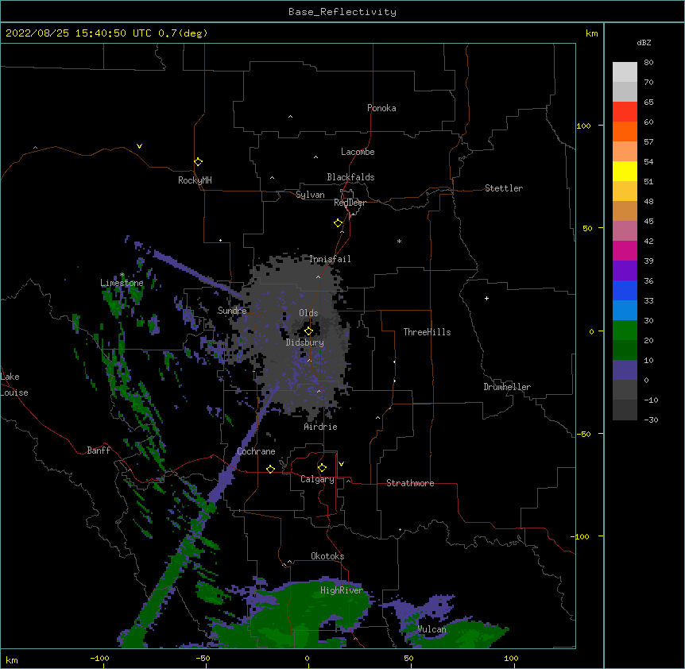This screenshot has height=669, width=685.
Task: Click the Lacombe city label
Action: 358,152
